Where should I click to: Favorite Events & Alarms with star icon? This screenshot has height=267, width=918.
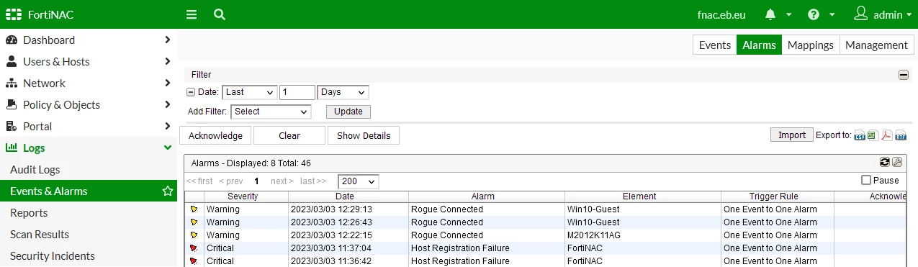[x=168, y=191]
